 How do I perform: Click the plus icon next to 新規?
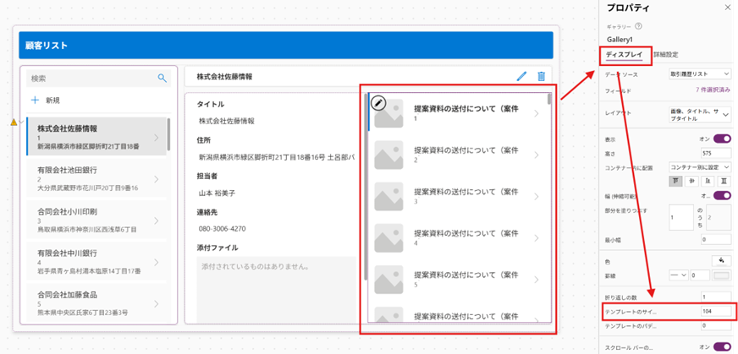click(35, 100)
